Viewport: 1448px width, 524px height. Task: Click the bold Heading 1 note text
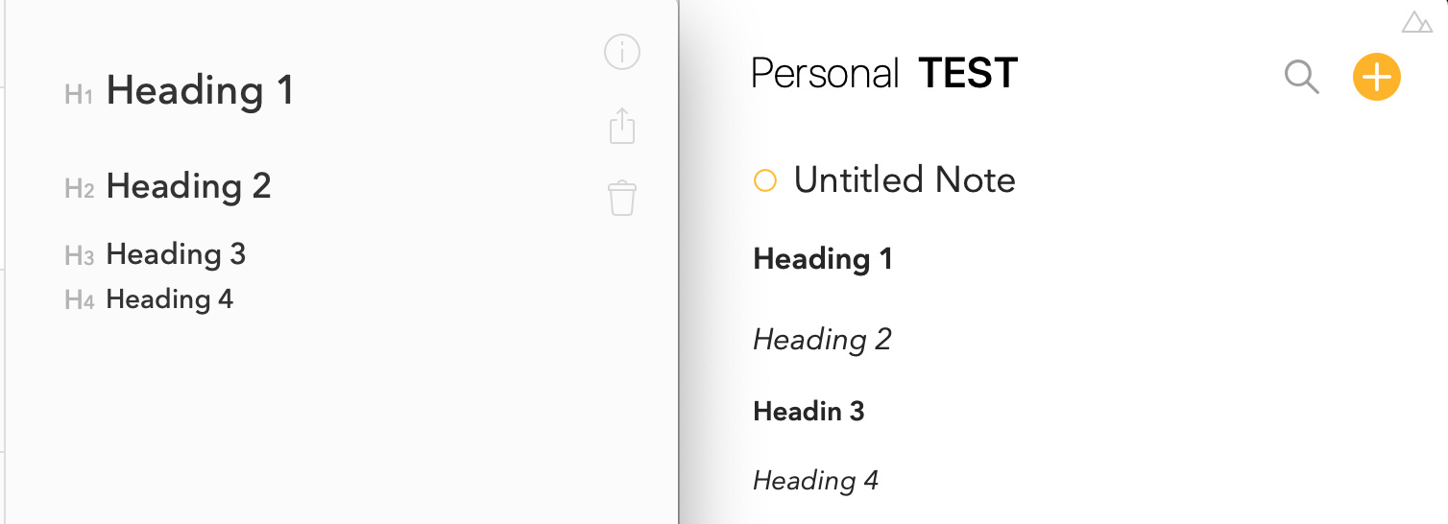coord(823,259)
